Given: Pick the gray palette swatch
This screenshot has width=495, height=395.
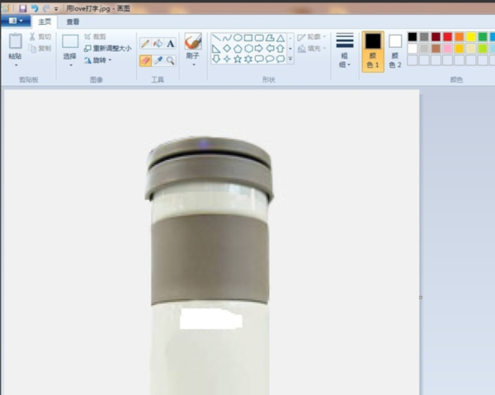Looking at the screenshot, I should 424,37.
